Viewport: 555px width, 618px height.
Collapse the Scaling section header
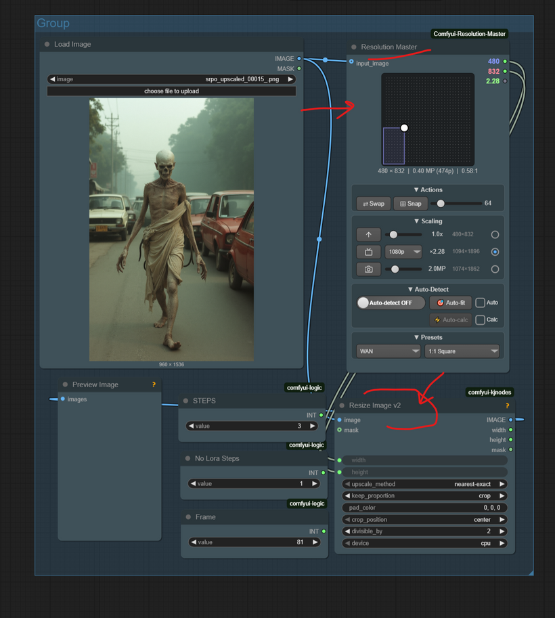coord(428,221)
